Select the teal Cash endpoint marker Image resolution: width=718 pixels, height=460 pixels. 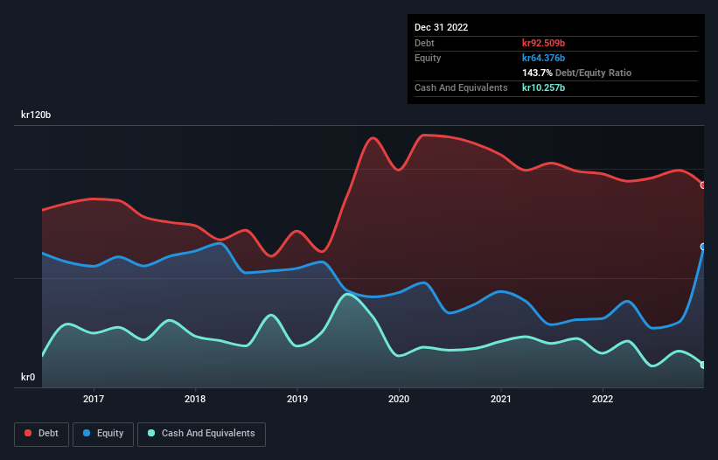click(703, 365)
